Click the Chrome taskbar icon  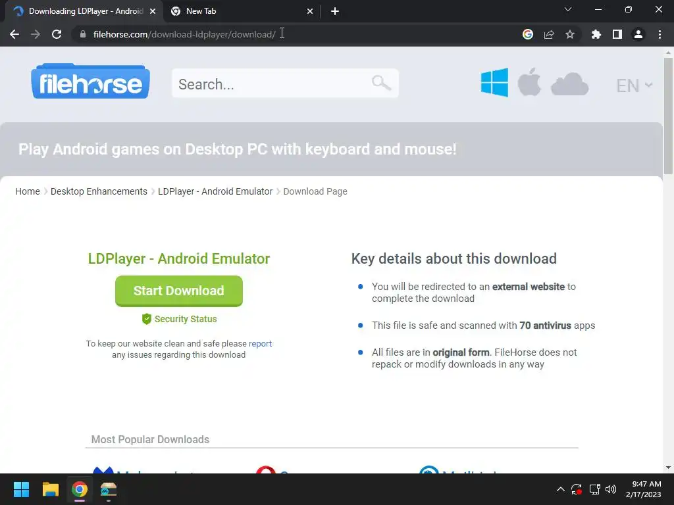[x=80, y=489]
